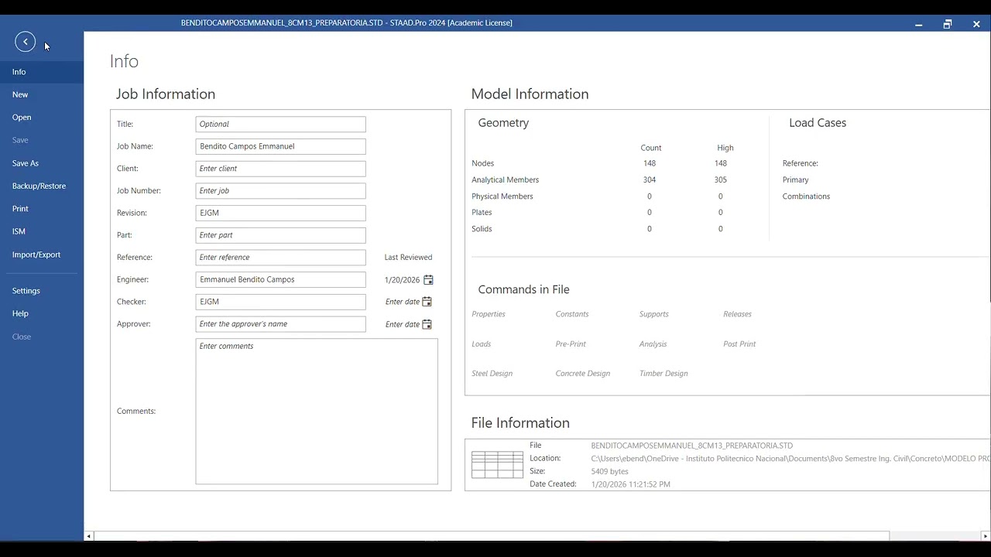Click the horizontal scrollbar thumb
Viewport: 991px width, 557px height.
click(492, 536)
